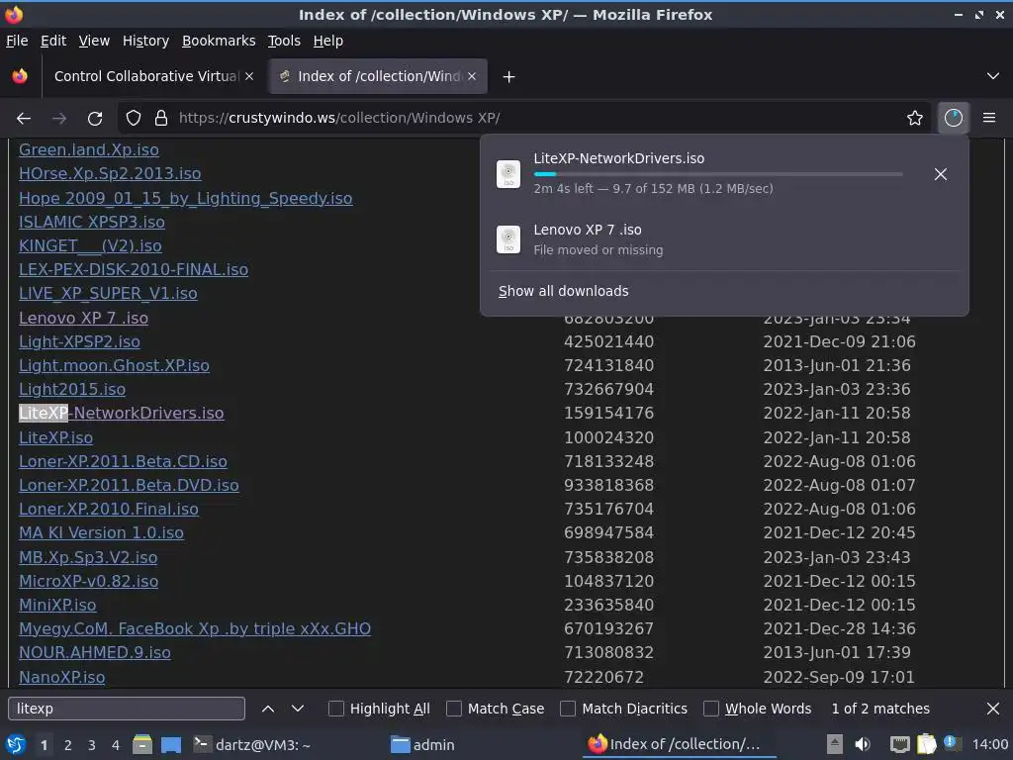Open the Help menu
The width and height of the screenshot is (1013, 760).
[x=328, y=41]
